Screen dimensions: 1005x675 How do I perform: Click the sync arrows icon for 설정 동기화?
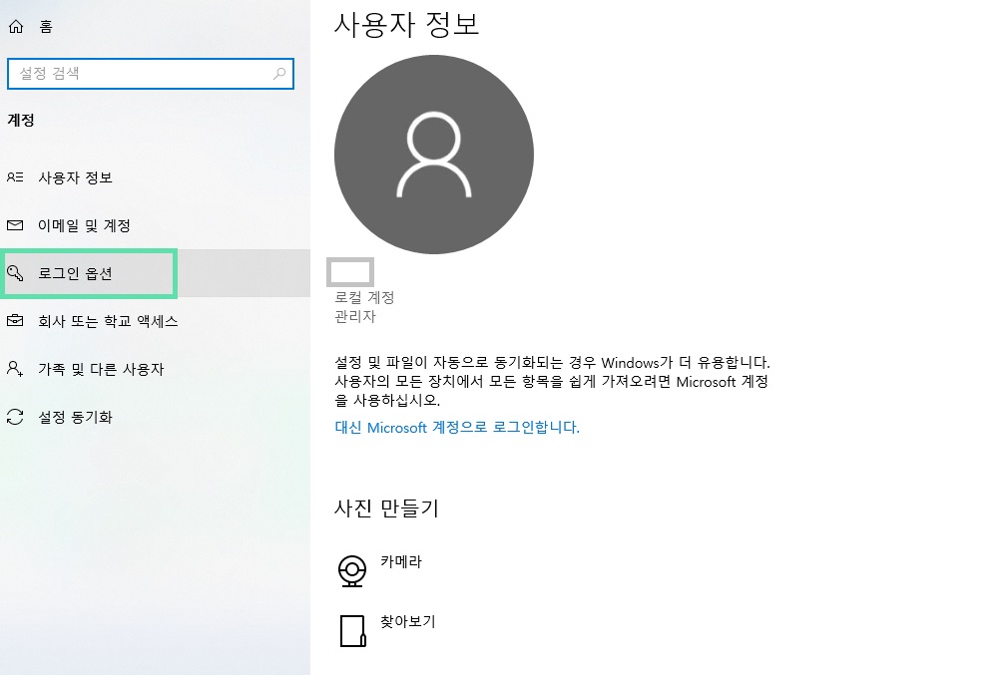pos(15,417)
